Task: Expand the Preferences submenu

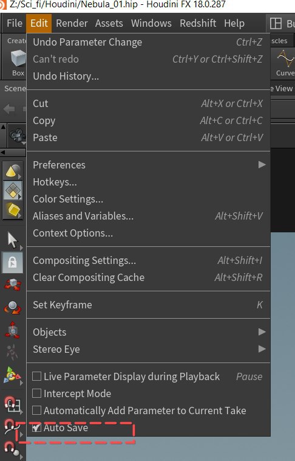Action: click(148, 165)
